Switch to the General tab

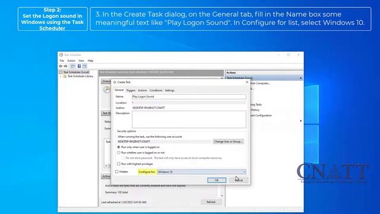tap(119, 90)
